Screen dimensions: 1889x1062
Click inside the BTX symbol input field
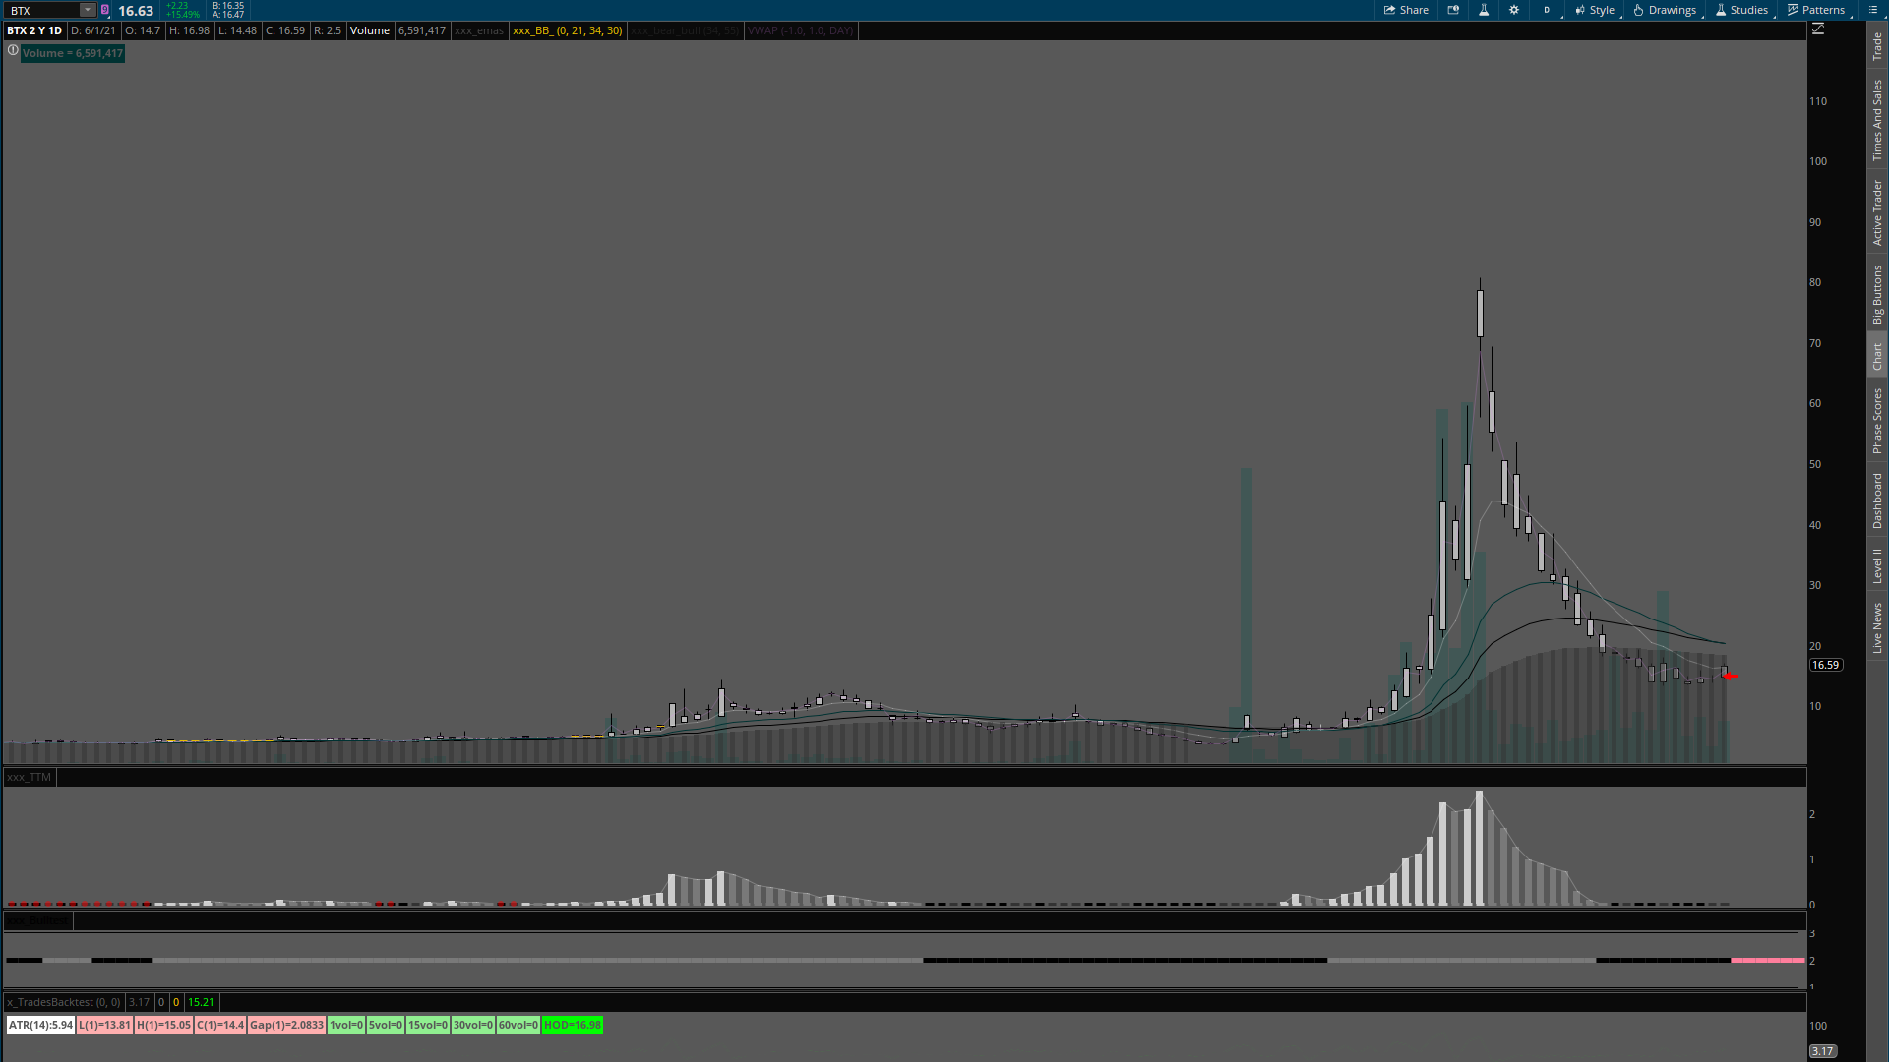point(44,10)
